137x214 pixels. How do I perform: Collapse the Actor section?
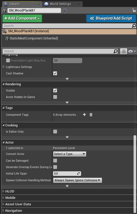click(3, 143)
